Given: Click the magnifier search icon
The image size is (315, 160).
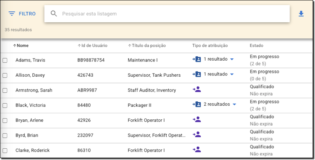Looking at the screenshot, I should click(54, 14).
